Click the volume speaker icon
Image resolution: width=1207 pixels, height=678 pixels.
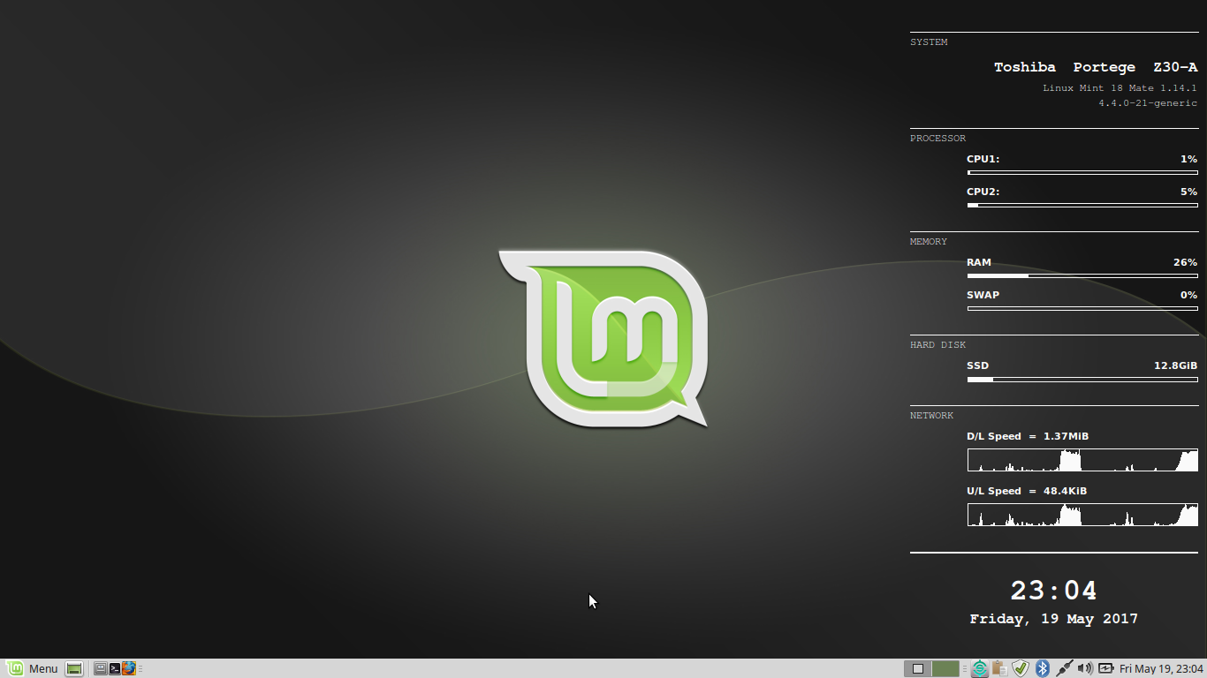(1085, 668)
